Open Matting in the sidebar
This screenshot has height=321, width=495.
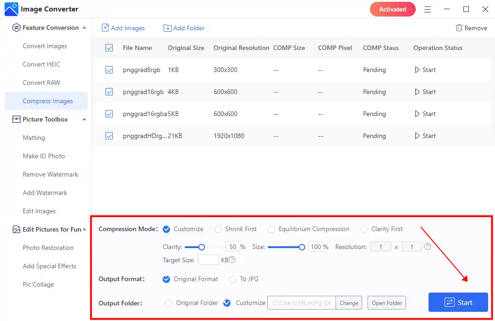(34, 138)
